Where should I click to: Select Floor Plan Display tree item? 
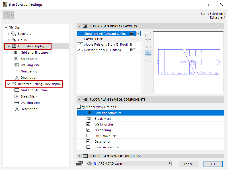tap(31, 46)
